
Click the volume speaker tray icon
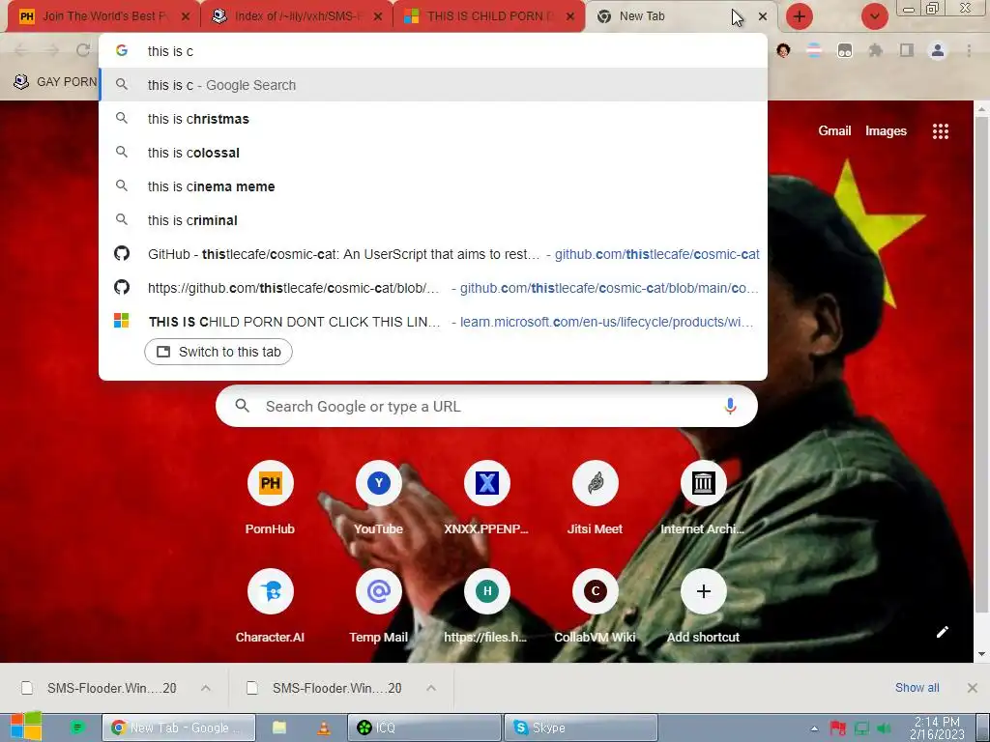pyautogui.click(x=885, y=728)
